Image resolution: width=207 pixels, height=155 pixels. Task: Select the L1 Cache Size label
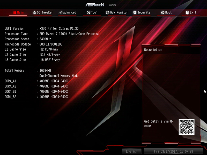pyautogui.click(x=15, y=49)
